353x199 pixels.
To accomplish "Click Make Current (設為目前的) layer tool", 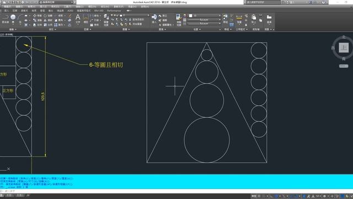I will coord(136,20).
